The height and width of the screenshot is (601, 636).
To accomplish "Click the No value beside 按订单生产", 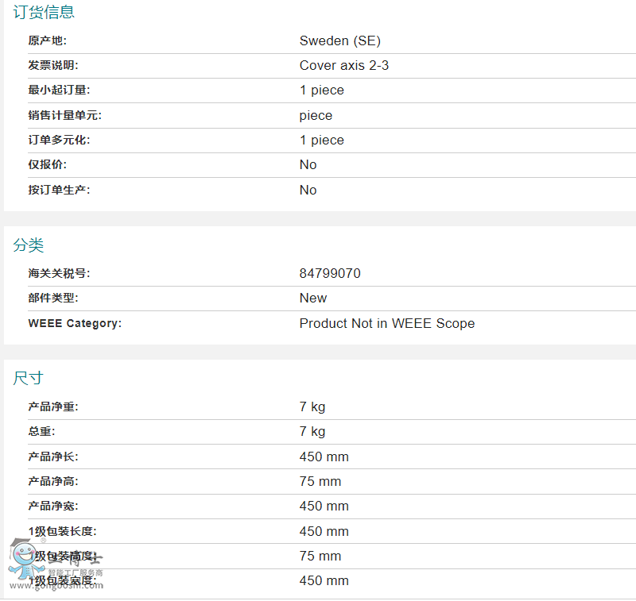I will pyautogui.click(x=308, y=190).
